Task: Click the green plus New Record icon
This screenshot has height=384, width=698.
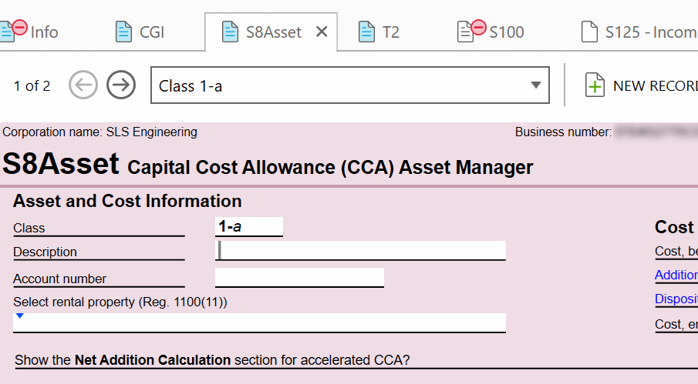Action: tap(595, 85)
